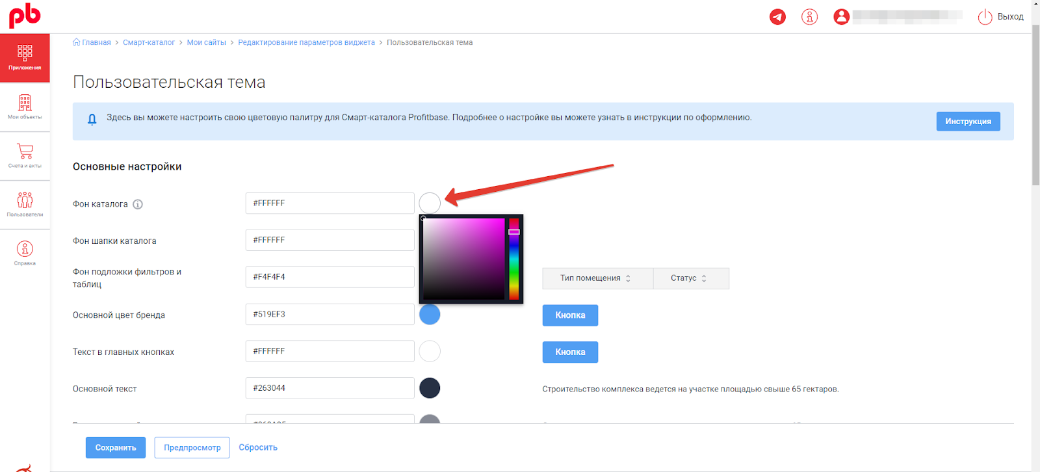Click the Фон каталога hex input field

[x=330, y=203]
